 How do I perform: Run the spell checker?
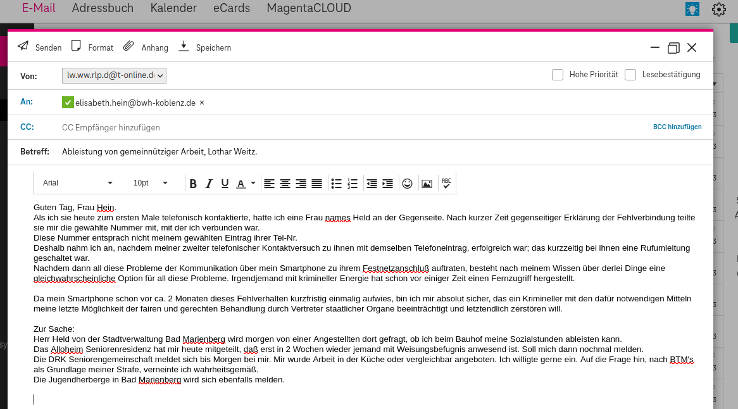coord(446,184)
